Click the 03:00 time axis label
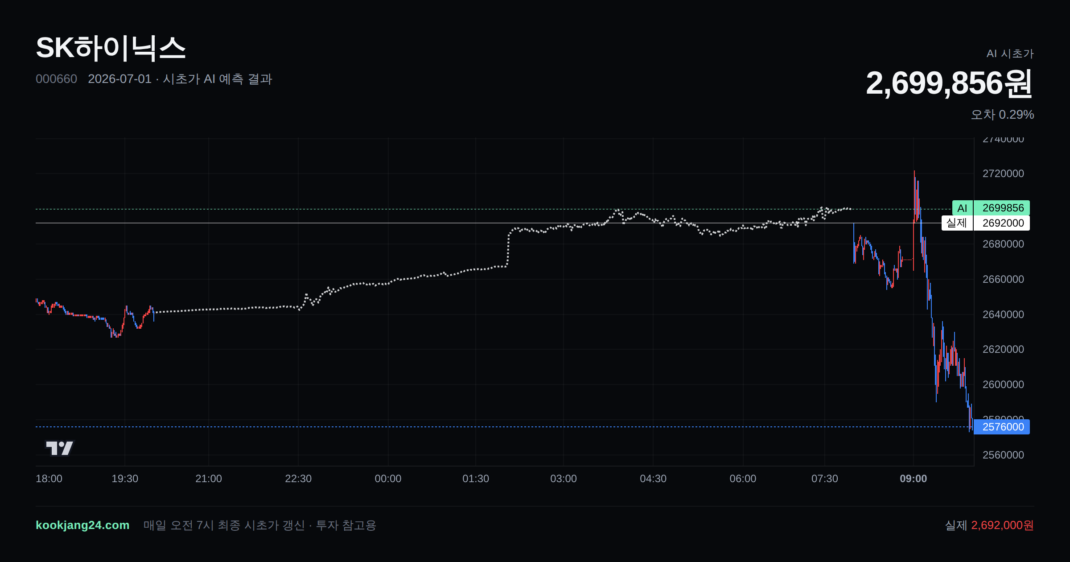Viewport: 1070px width, 562px height. (564, 479)
